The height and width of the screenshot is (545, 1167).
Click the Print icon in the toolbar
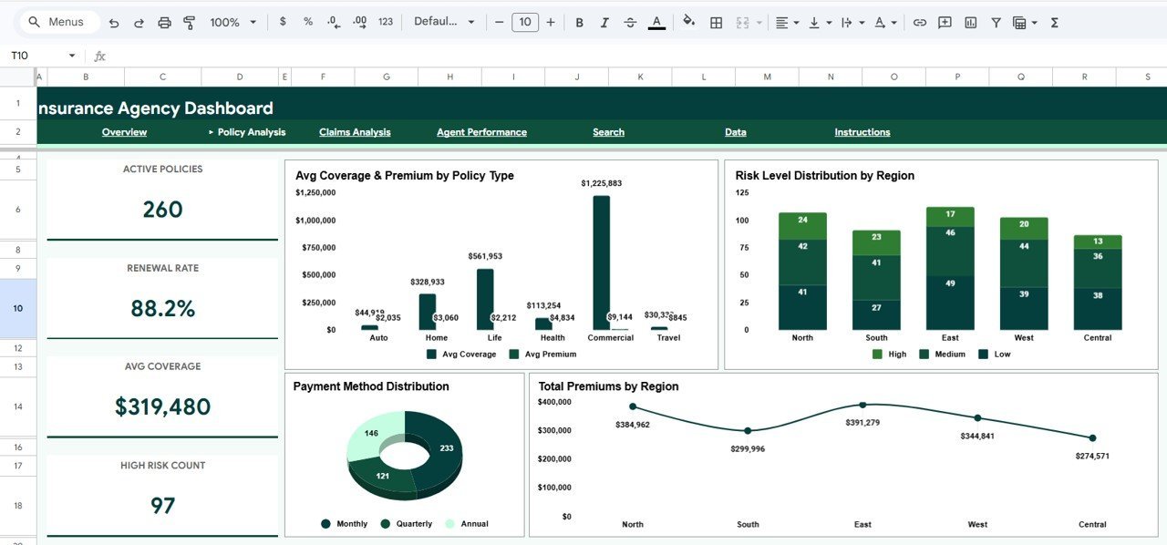coord(164,21)
